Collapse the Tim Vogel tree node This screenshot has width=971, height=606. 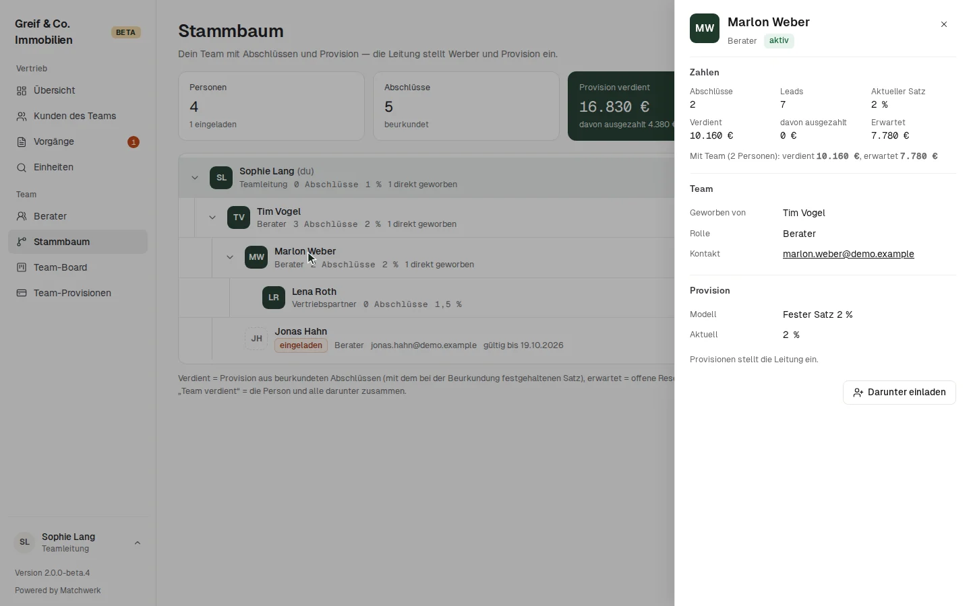click(212, 217)
